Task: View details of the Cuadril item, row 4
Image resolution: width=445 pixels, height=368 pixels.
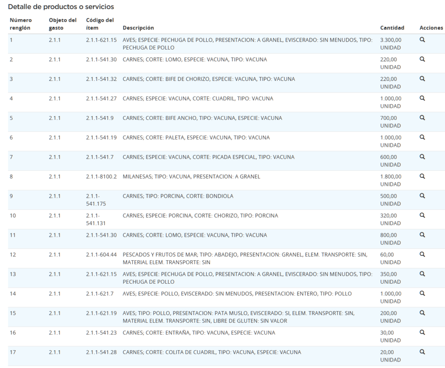Action: (422, 98)
